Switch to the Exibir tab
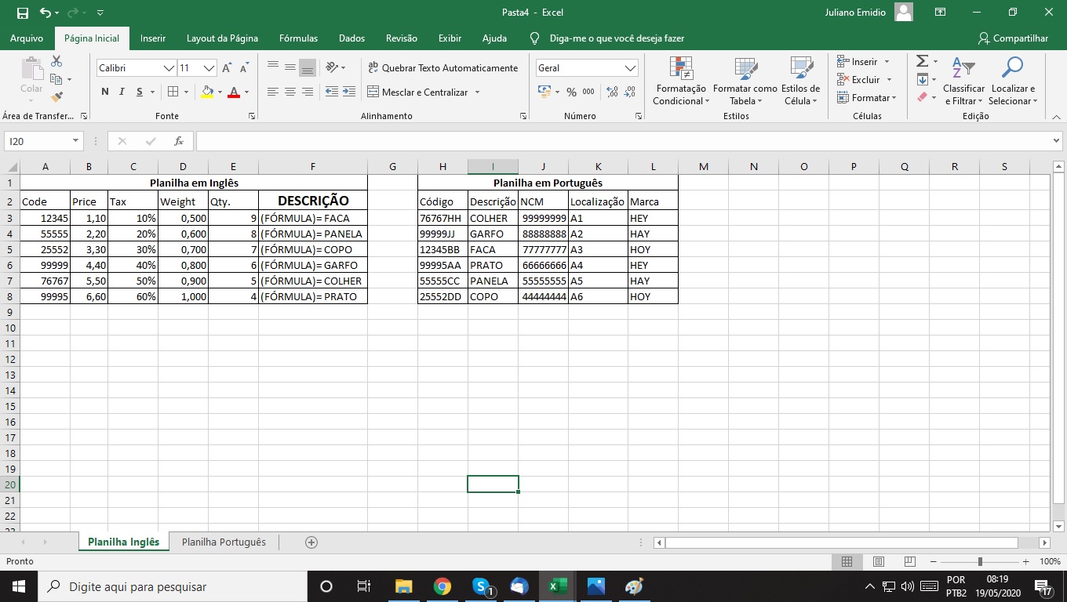Screen dimensions: 1067x602 pyautogui.click(x=450, y=38)
